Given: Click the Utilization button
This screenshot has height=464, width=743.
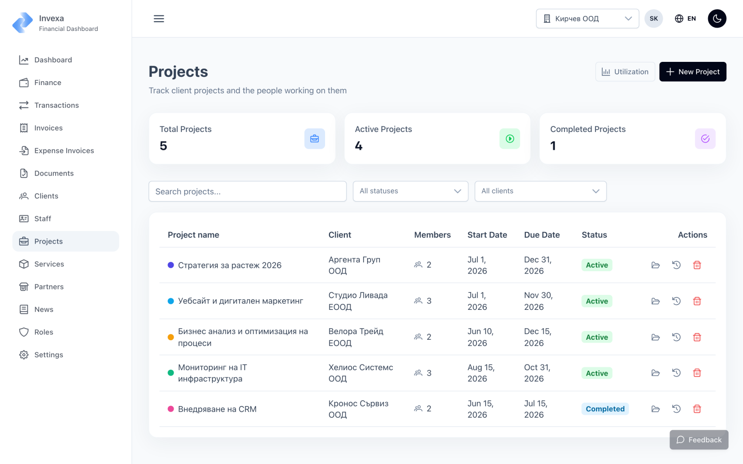Looking at the screenshot, I should point(625,72).
